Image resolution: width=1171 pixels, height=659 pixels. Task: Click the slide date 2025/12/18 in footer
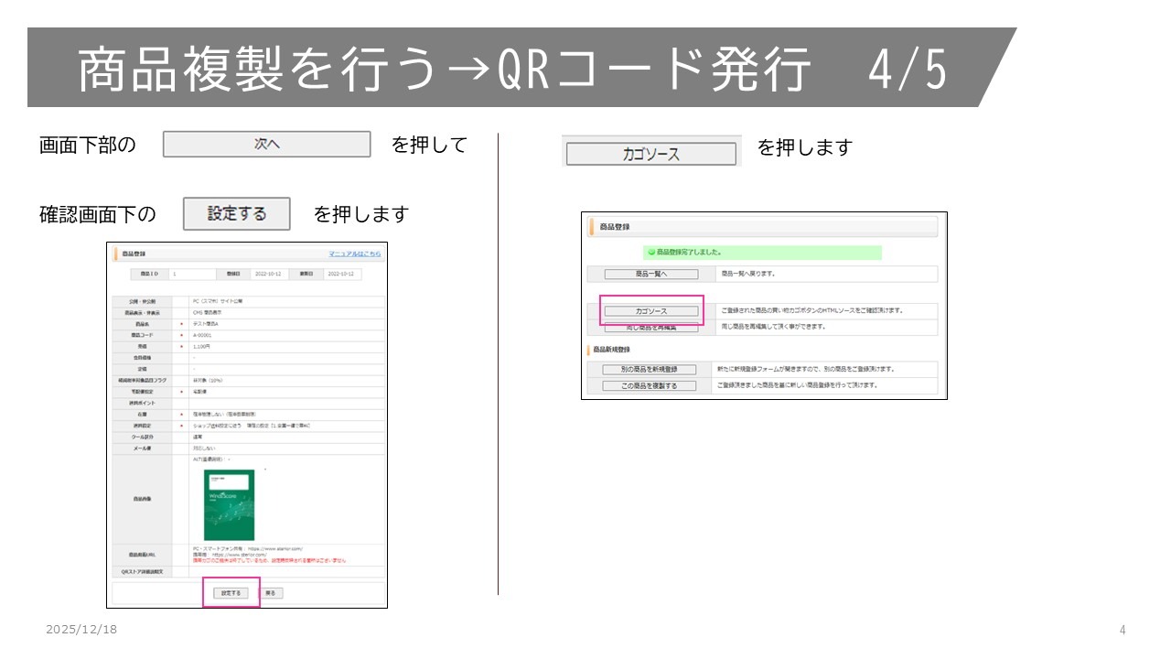(x=81, y=630)
